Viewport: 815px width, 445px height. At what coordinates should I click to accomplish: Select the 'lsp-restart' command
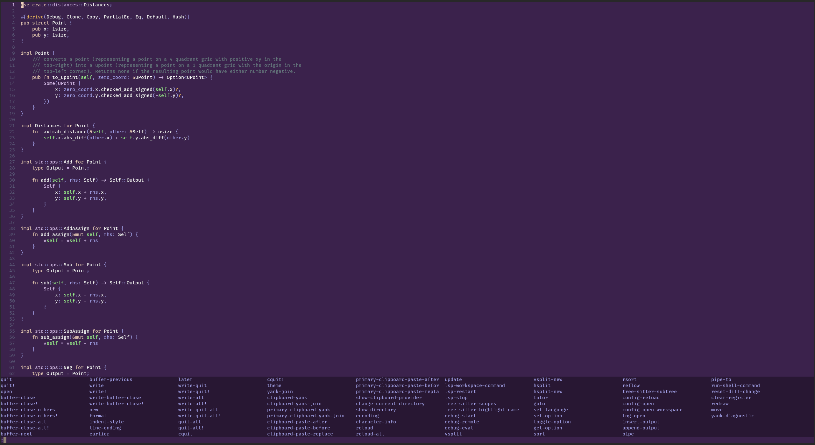(460, 392)
